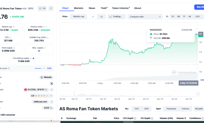Select the Price chart toggle
The image size is (204, 123).
click(x=65, y=16)
